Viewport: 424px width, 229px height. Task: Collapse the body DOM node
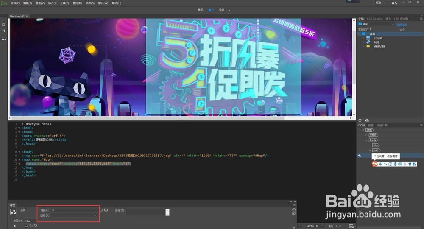point(366,140)
